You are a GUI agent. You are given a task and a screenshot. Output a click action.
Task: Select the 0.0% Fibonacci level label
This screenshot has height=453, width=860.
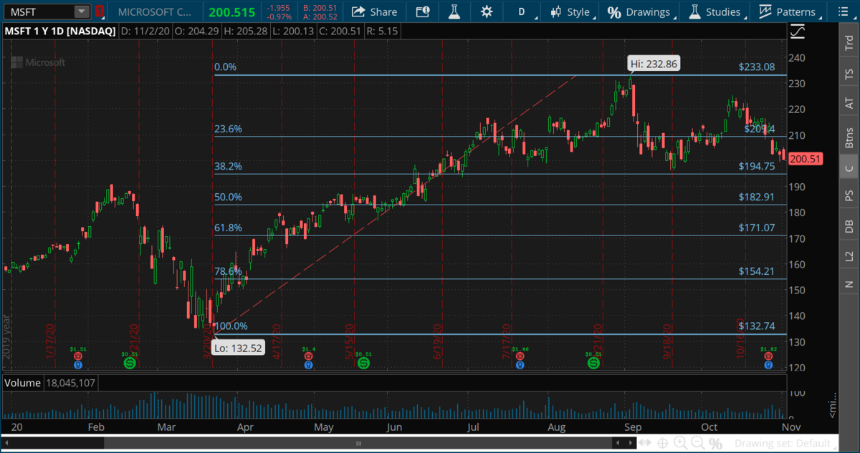click(x=226, y=67)
